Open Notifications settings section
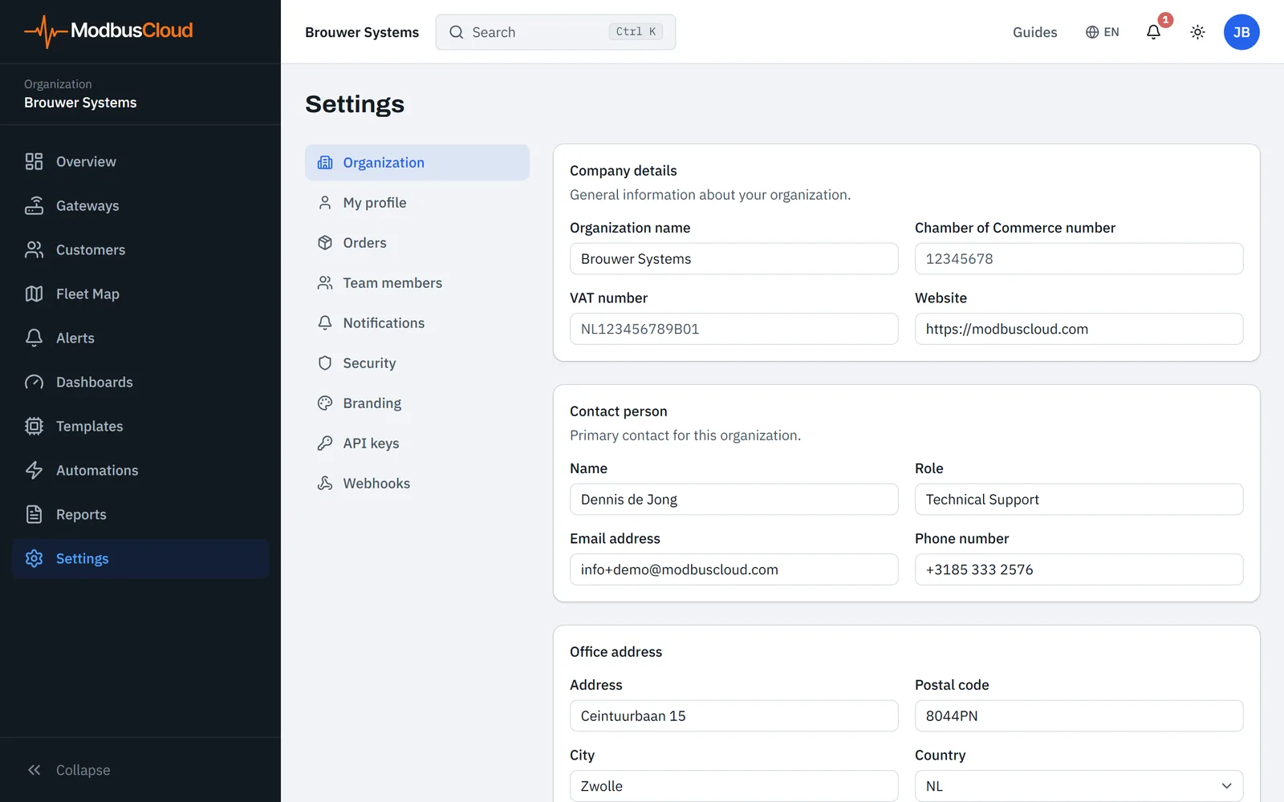1284x802 pixels. (x=417, y=322)
